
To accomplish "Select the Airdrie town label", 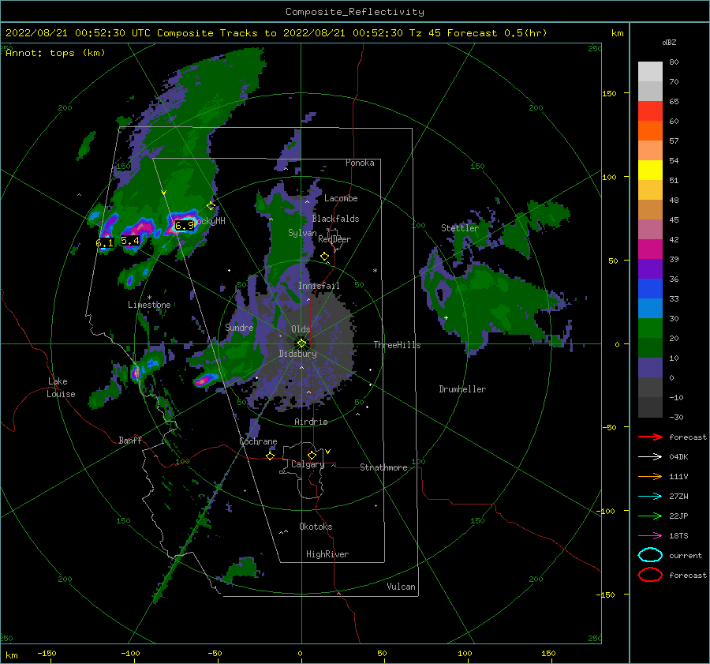I will (311, 422).
